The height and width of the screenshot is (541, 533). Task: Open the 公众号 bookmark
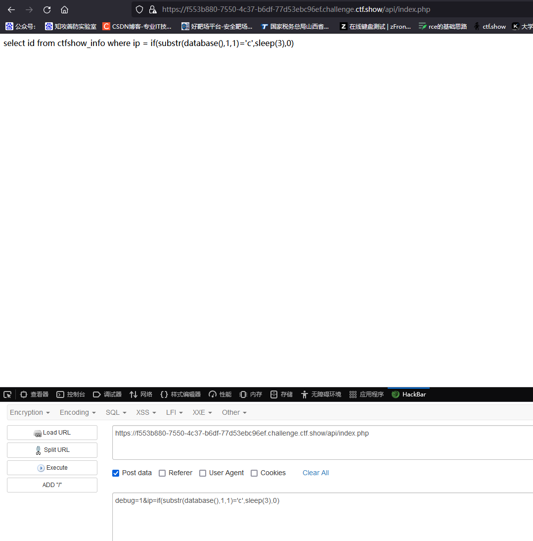(21, 27)
